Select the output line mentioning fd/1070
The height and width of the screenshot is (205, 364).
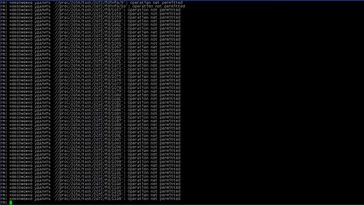(90, 58)
